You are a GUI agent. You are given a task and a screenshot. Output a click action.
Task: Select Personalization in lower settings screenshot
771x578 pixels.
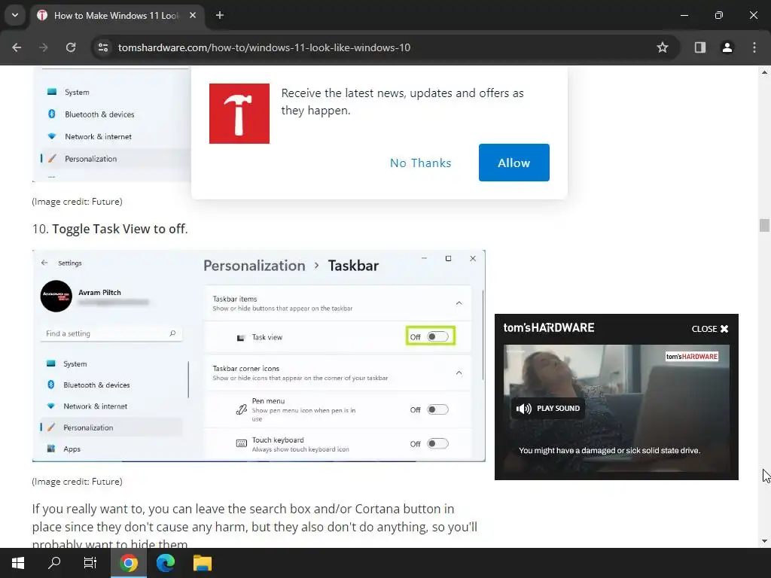pyautogui.click(x=111, y=427)
